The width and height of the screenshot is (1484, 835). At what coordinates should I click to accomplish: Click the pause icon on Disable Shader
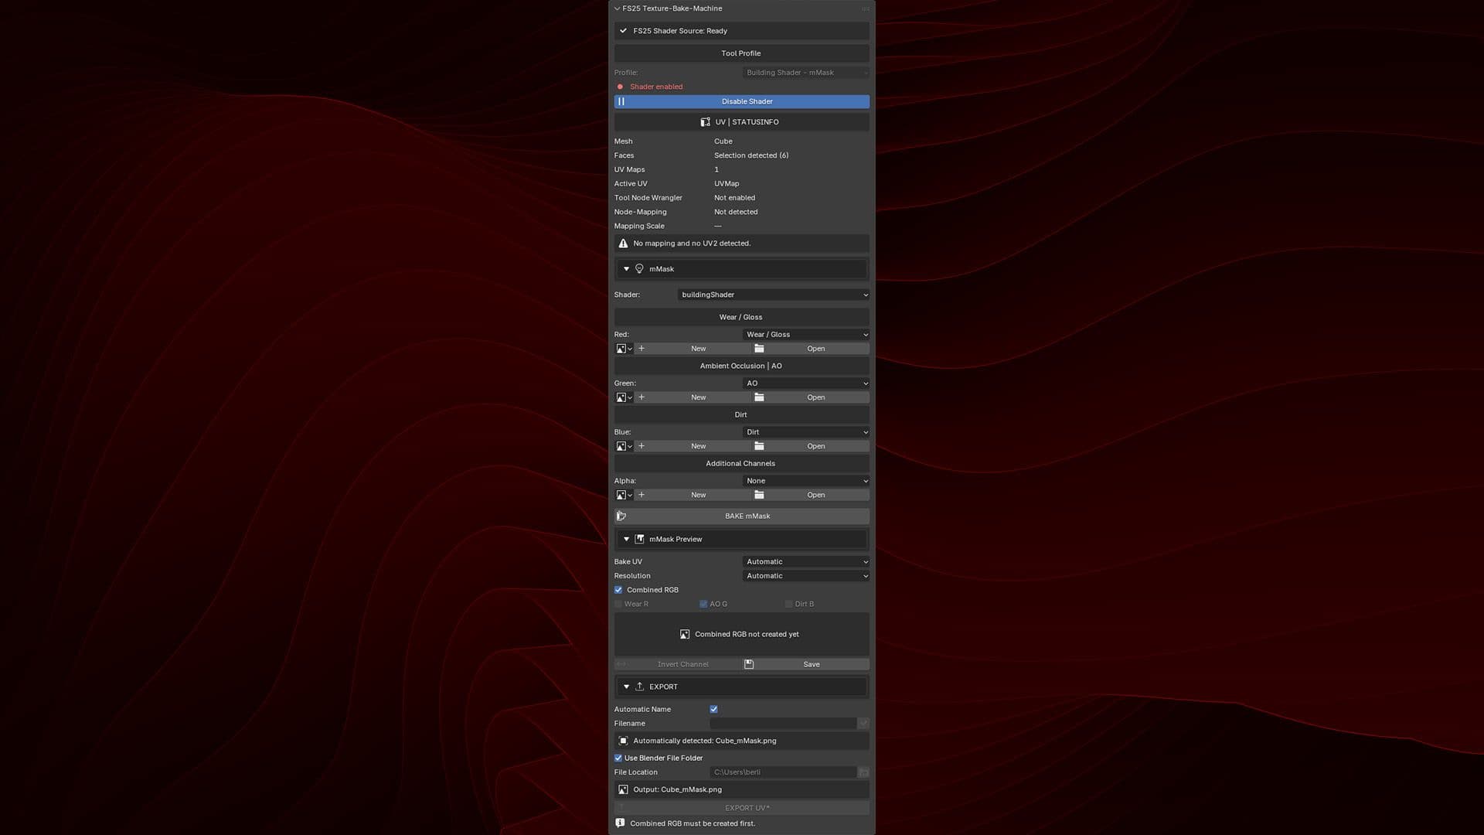[x=621, y=101]
